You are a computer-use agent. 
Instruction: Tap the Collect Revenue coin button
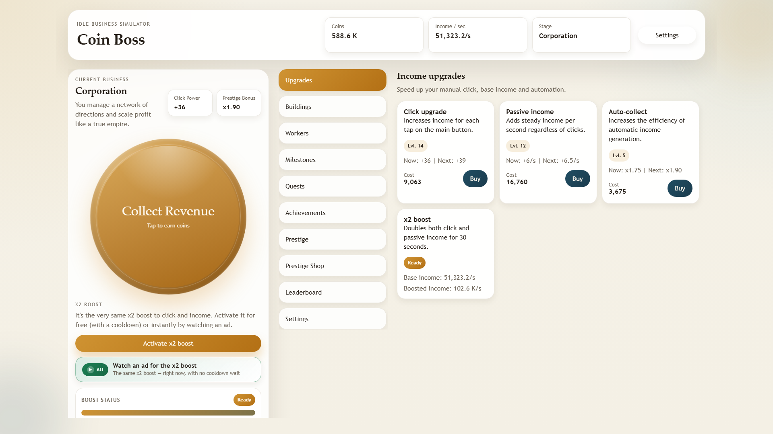coord(168,217)
